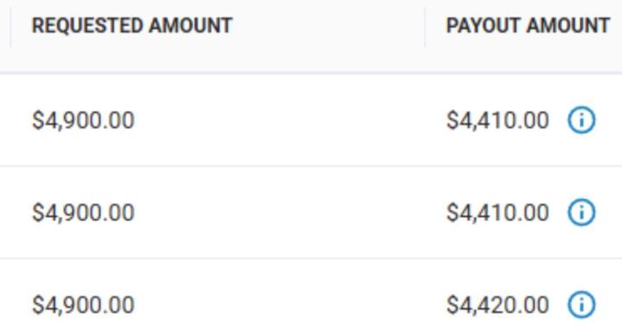Open info icon beside second-row $4,410.00 payout

[581, 213]
